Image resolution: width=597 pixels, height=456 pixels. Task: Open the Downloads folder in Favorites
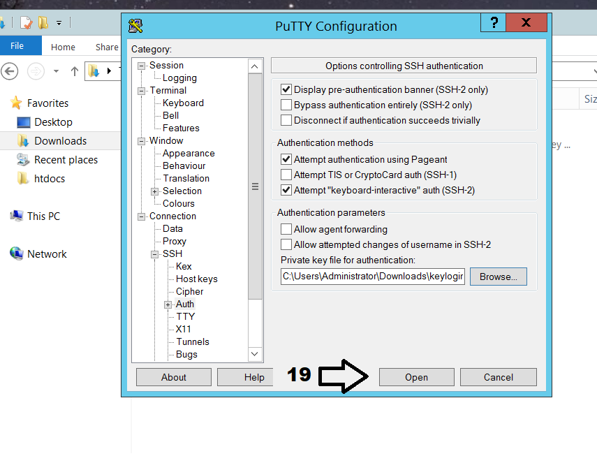tap(60, 141)
